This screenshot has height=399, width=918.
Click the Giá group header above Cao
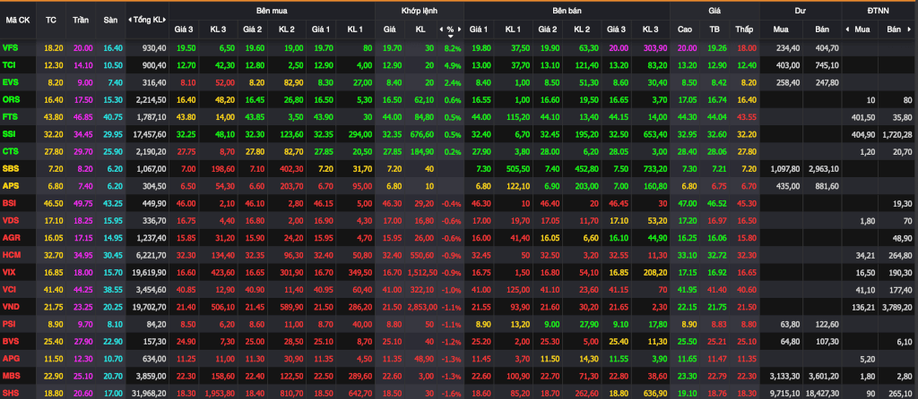tap(714, 11)
